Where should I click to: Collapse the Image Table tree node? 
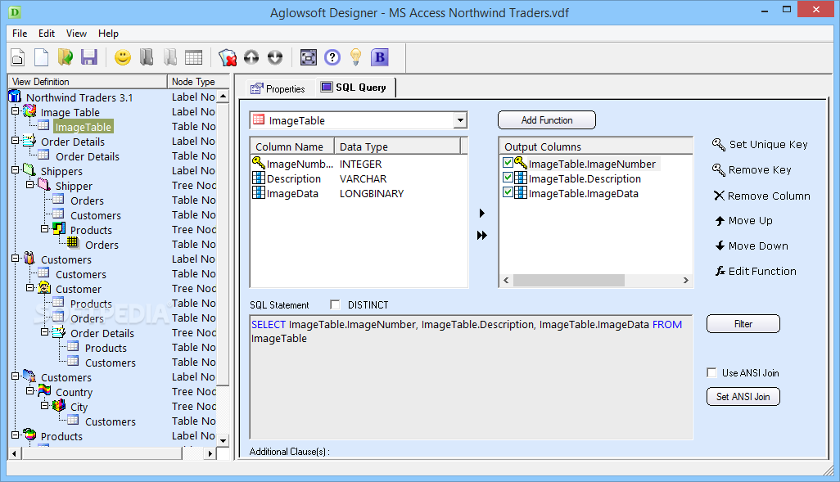click(16, 110)
